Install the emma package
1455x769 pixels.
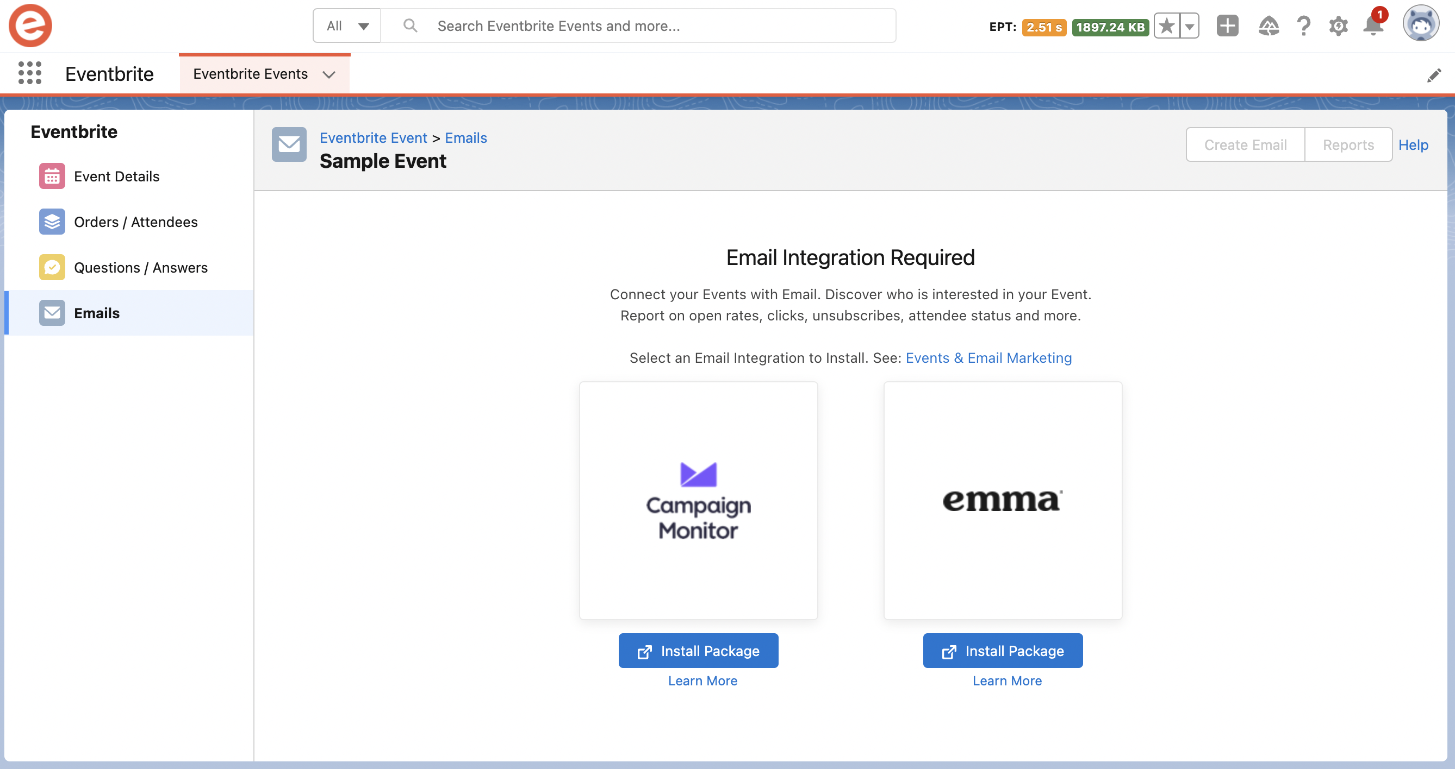point(1003,651)
